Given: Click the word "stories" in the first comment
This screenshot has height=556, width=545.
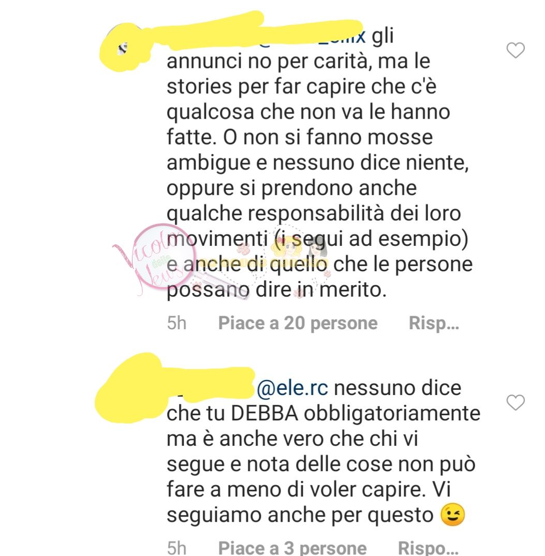Looking at the screenshot, I should (199, 86).
